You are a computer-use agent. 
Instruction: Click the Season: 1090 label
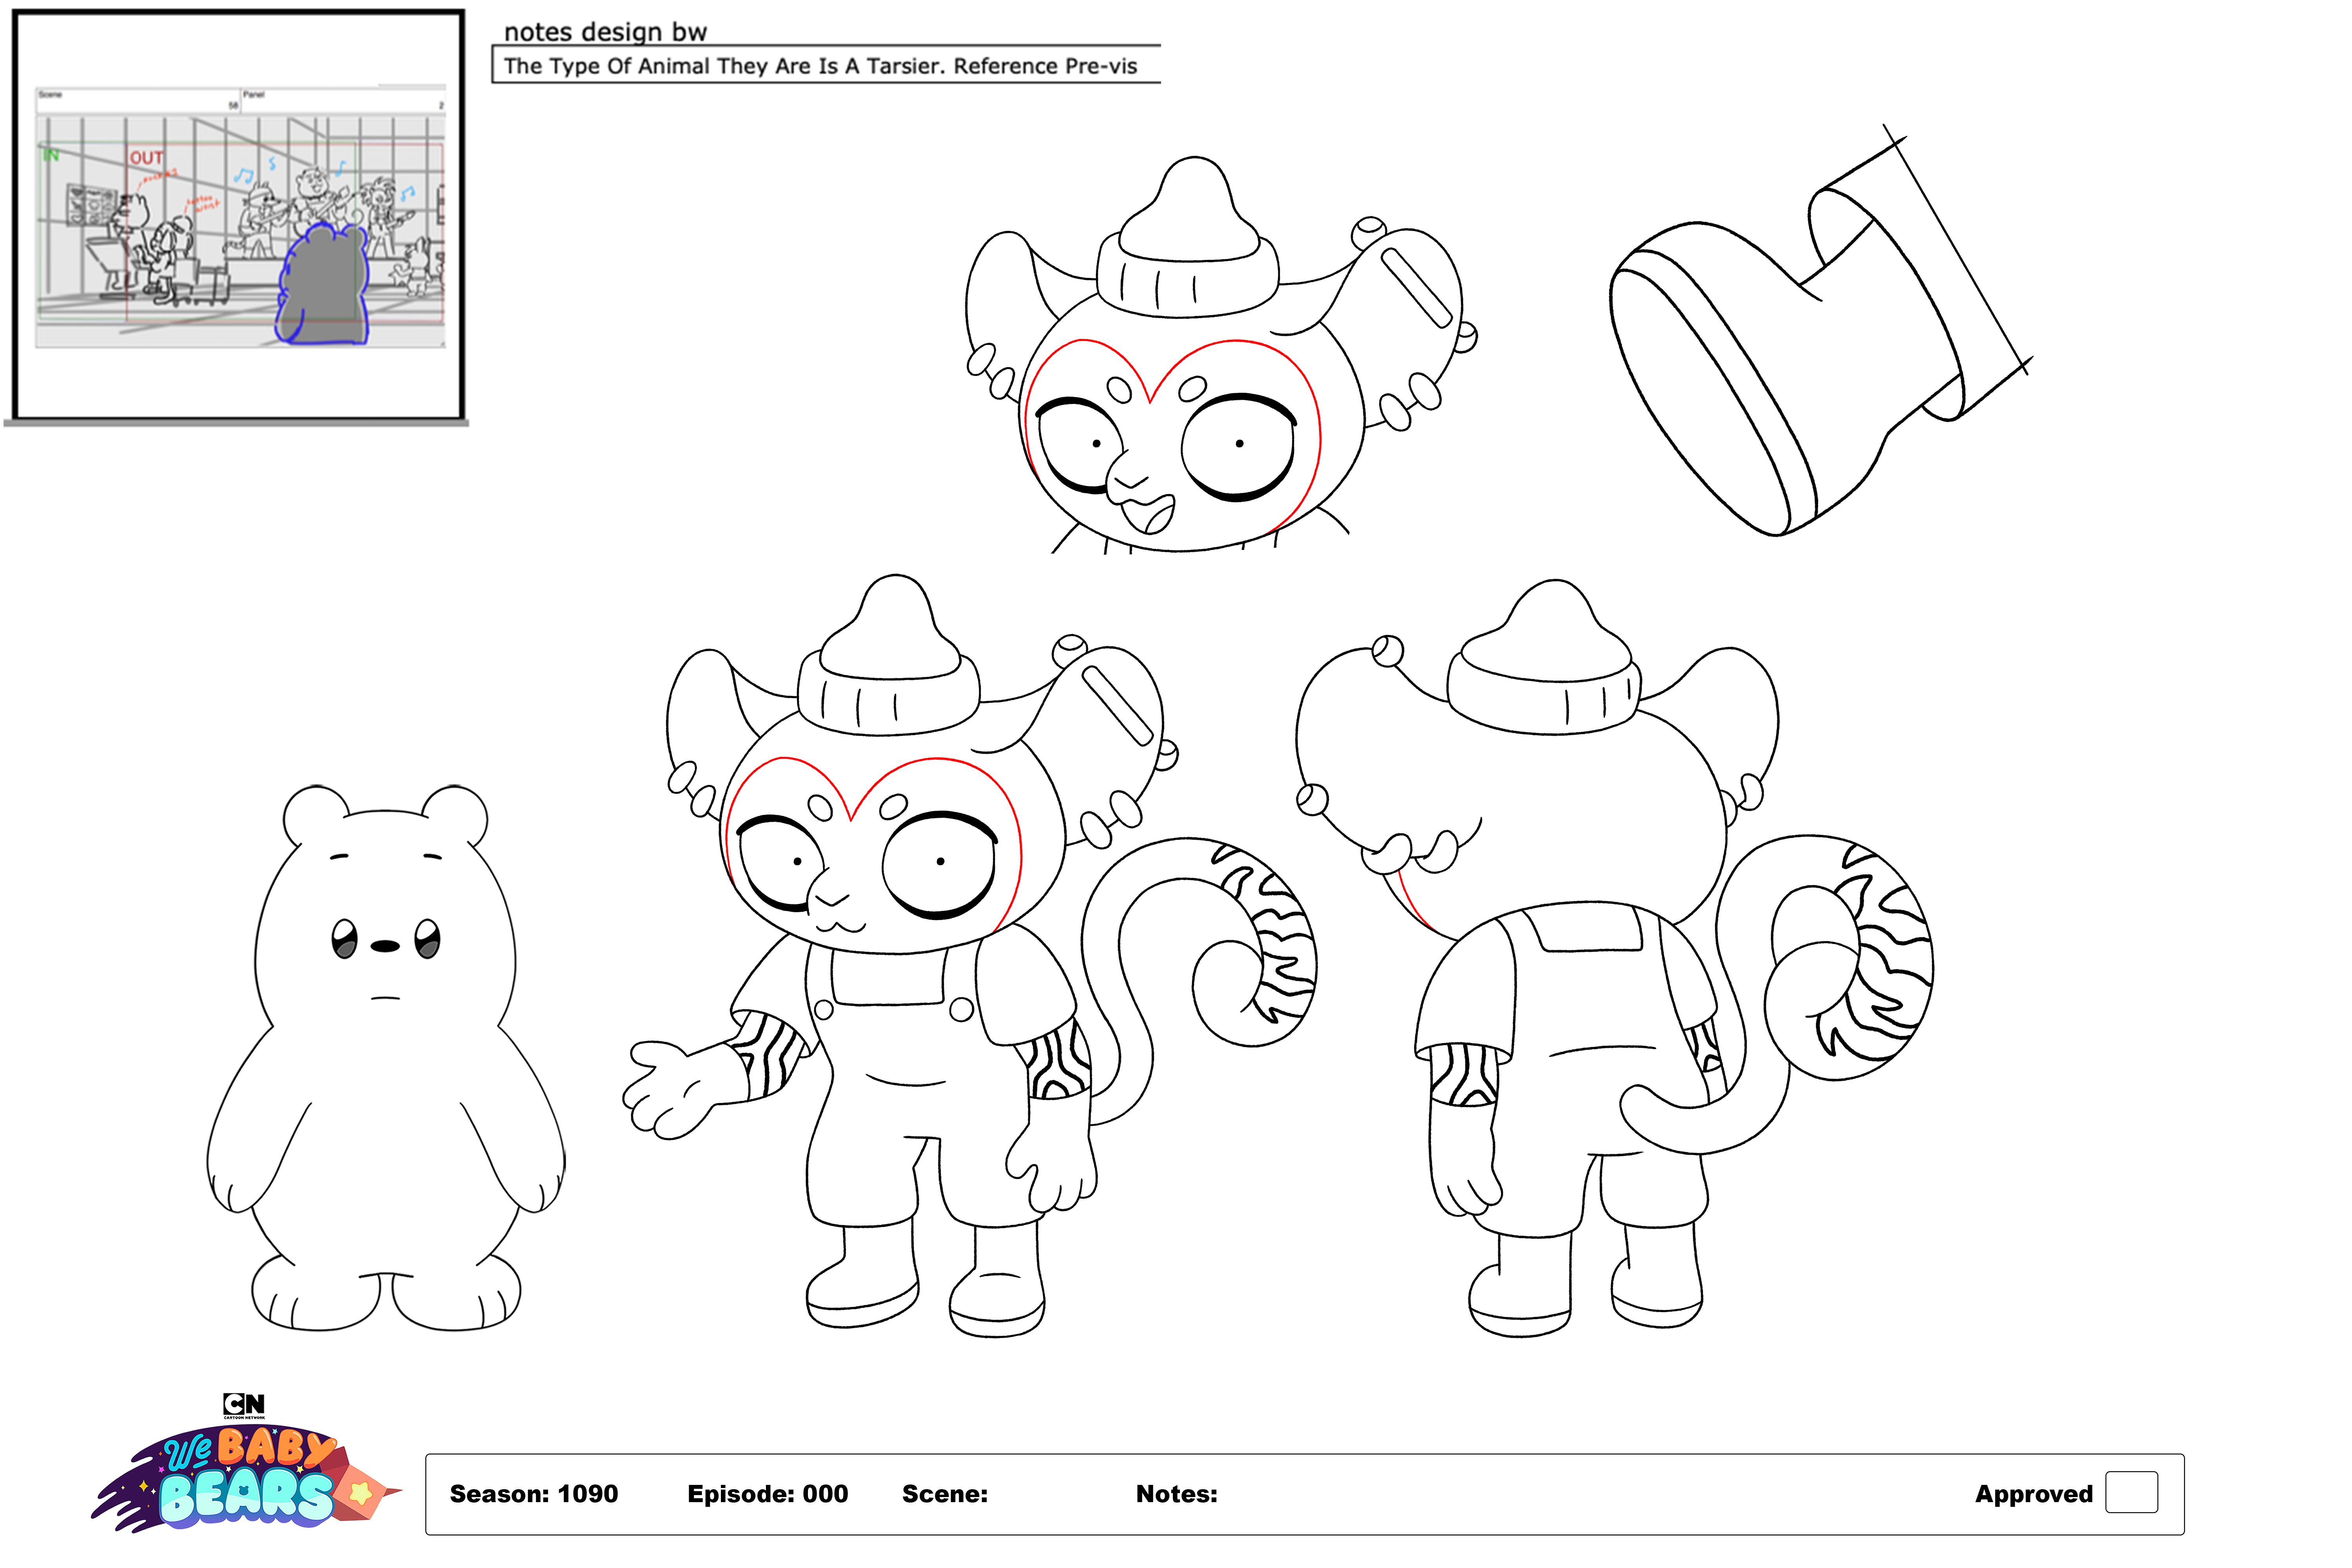[x=533, y=1494]
